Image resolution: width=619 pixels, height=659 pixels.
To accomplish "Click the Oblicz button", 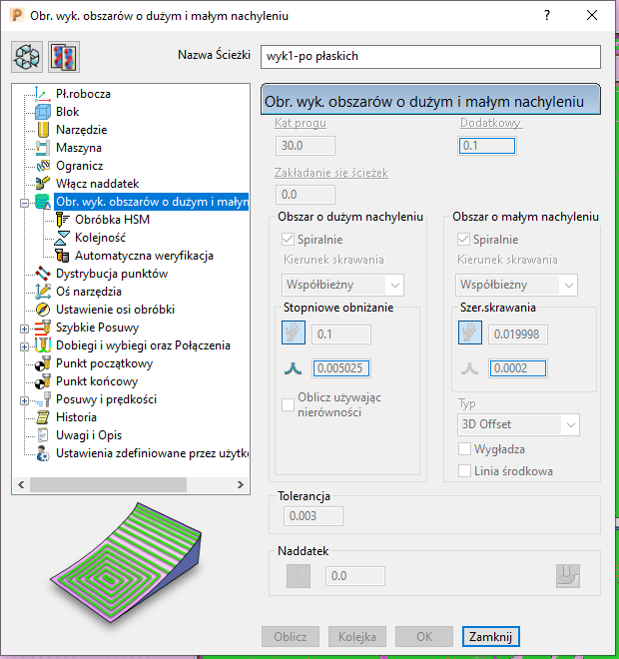I will (291, 637).
